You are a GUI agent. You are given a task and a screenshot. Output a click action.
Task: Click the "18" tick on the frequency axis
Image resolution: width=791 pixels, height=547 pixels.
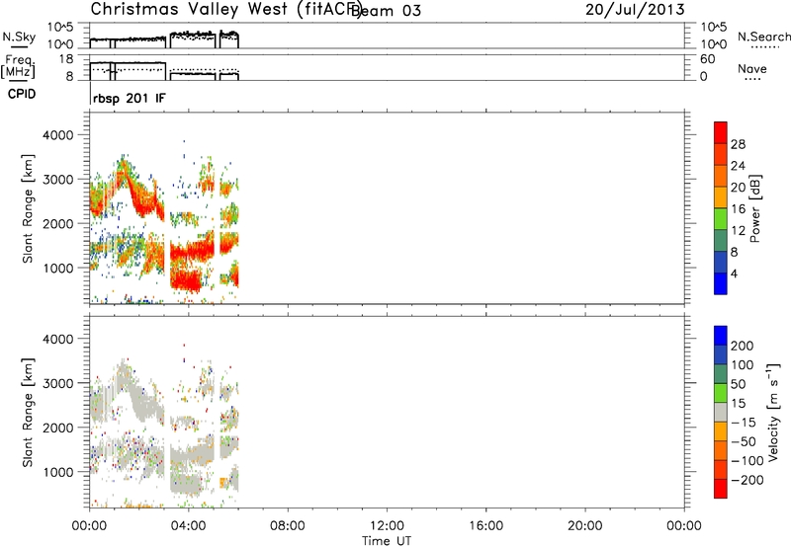pyautogui.click(x=66, y=59)
